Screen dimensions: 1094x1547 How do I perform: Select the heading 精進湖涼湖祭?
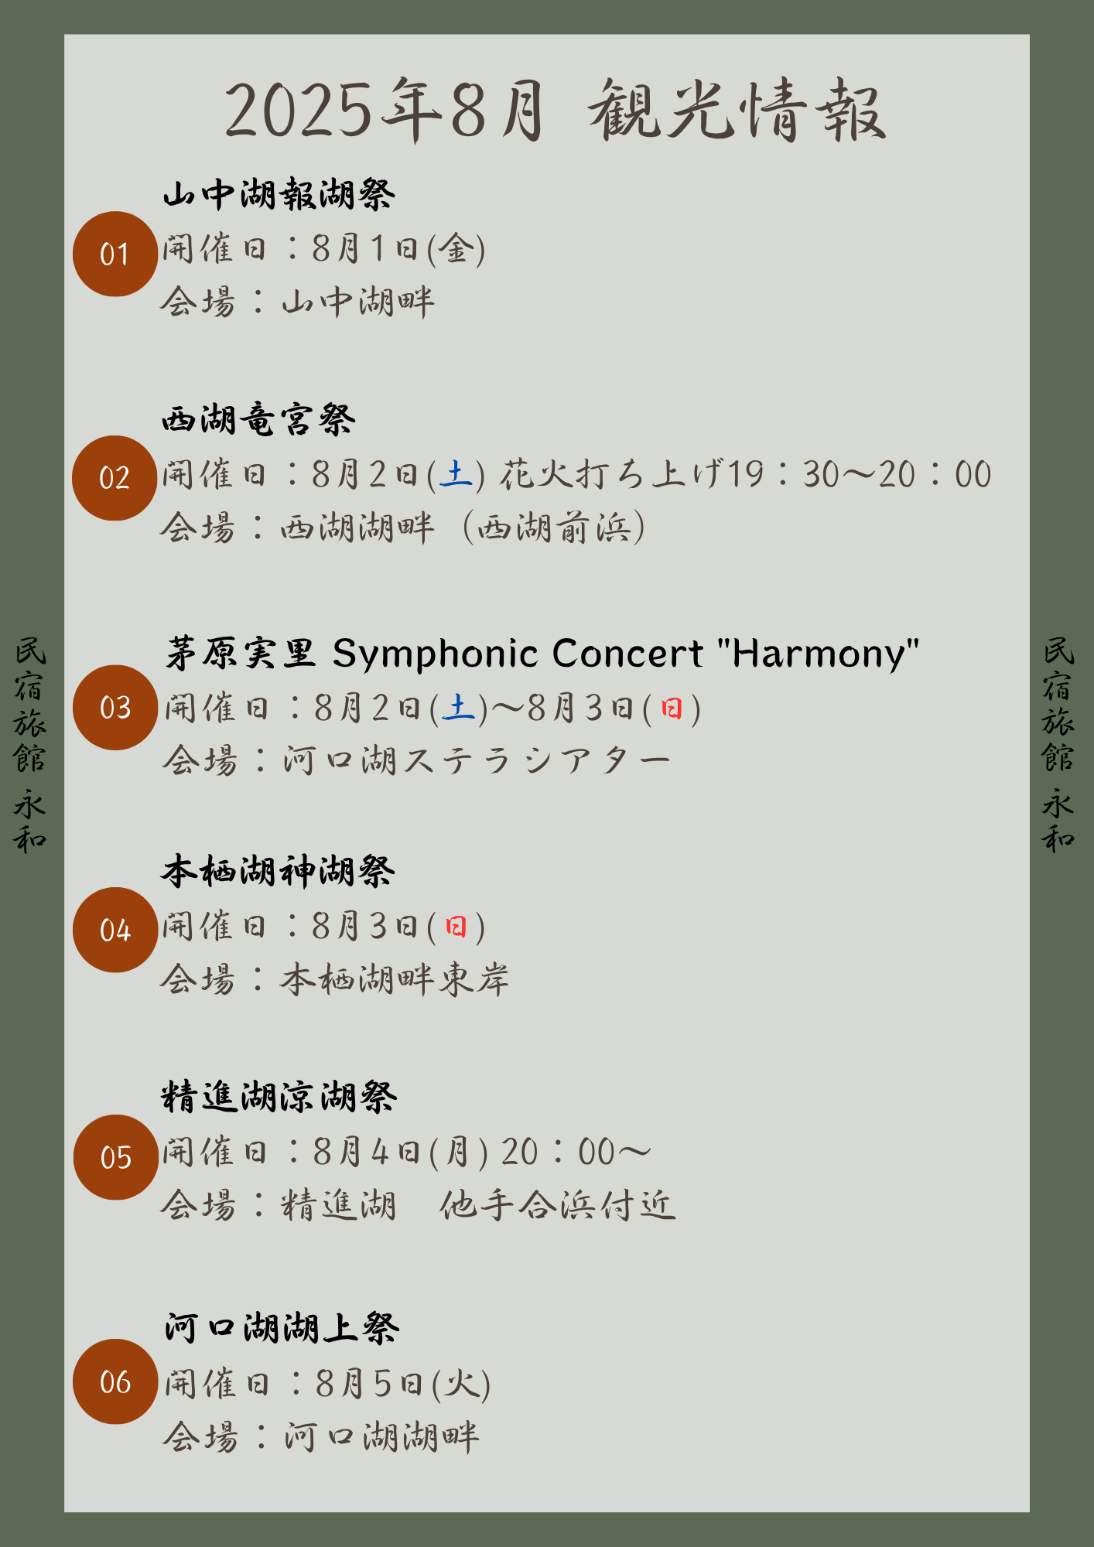point(279,1097)
